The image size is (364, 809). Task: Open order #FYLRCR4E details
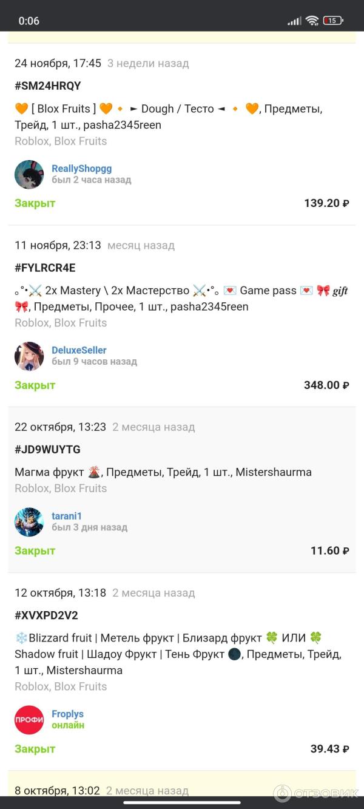pos(45,268)
